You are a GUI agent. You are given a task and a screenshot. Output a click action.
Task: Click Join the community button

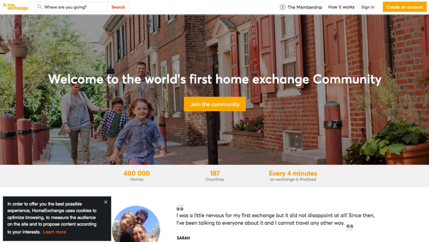point(215,104)
